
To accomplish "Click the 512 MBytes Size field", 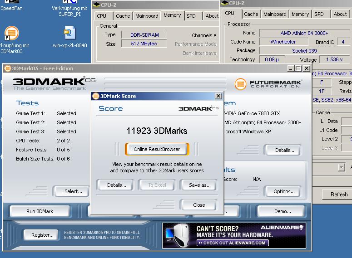I will click(x=144, y=44).
